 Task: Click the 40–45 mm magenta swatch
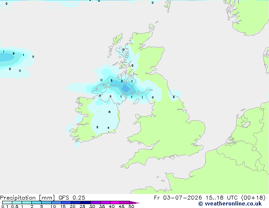115,202
